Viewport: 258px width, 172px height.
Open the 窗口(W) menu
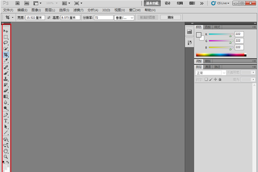click(135, 10)
